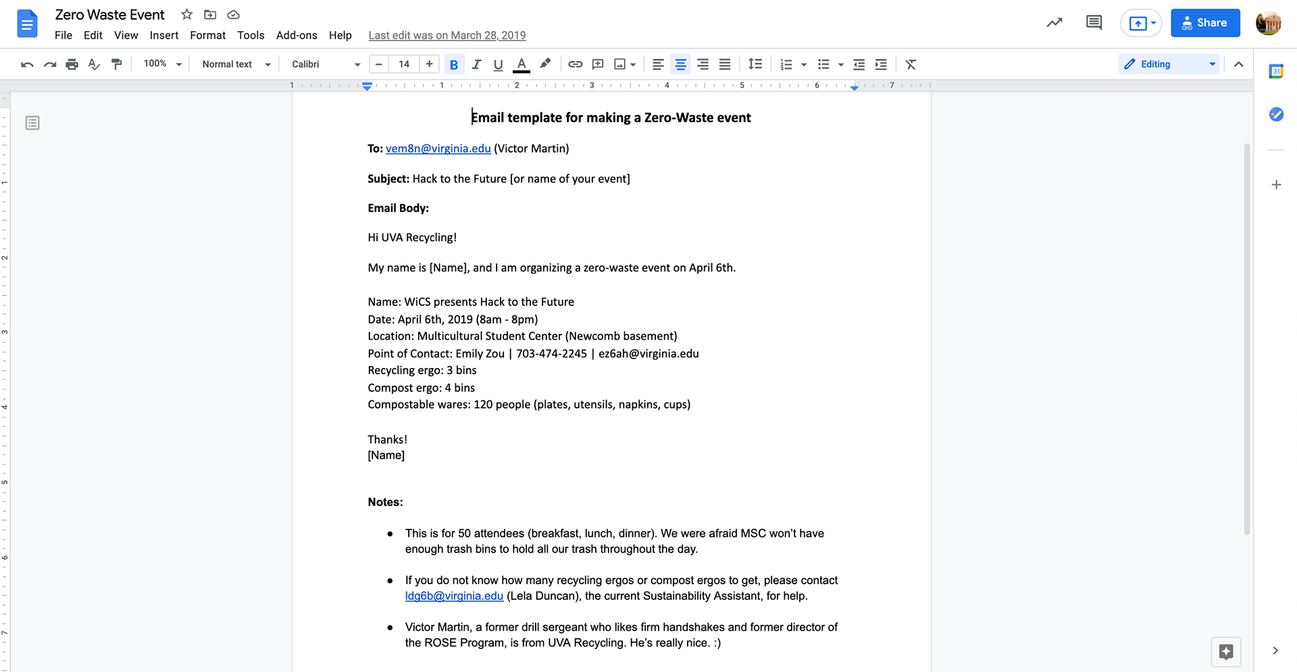The image size is (1297, 672).
Task: Open the 'Last edit was on March 28, 2019' link
Action: coord(447,35)
